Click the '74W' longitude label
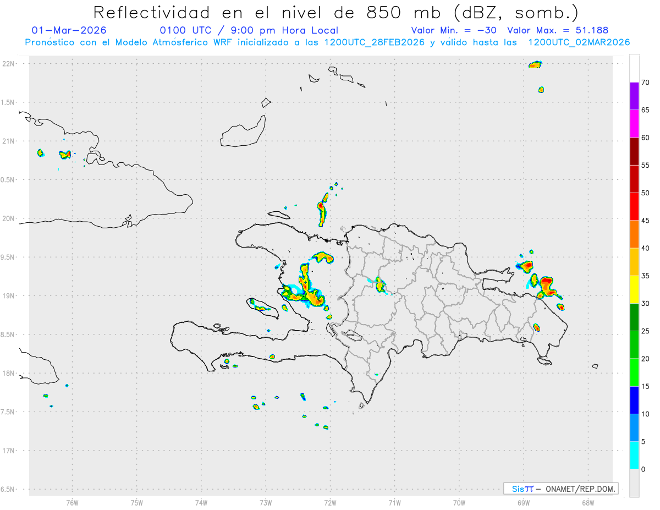Image resolution: width=660 pixels, height=510 pixels. click(x=201, y=502)
